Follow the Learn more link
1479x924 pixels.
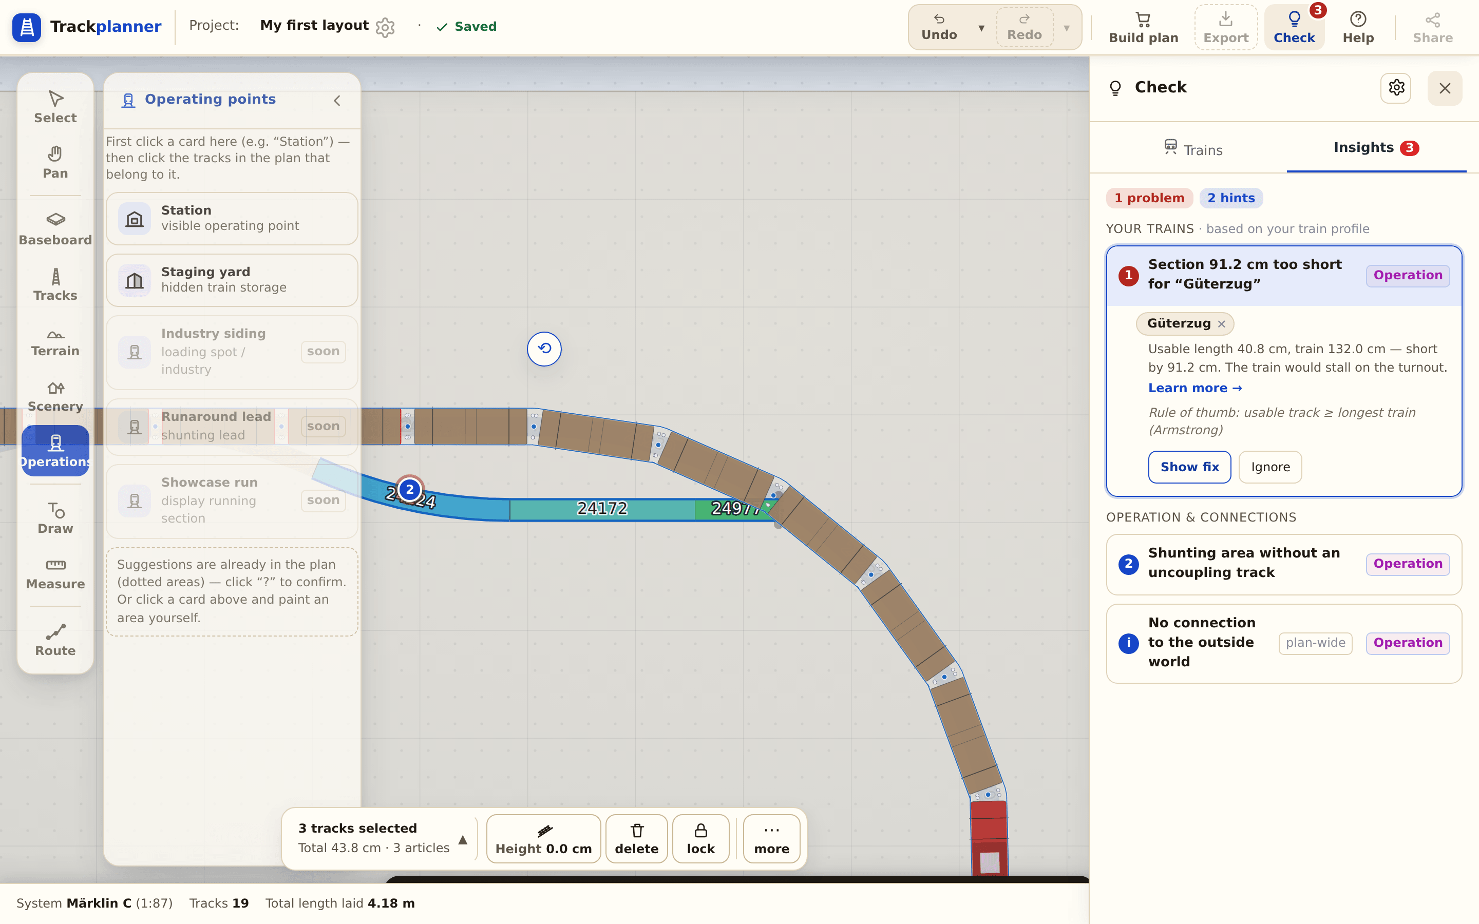coord(1195,388)
